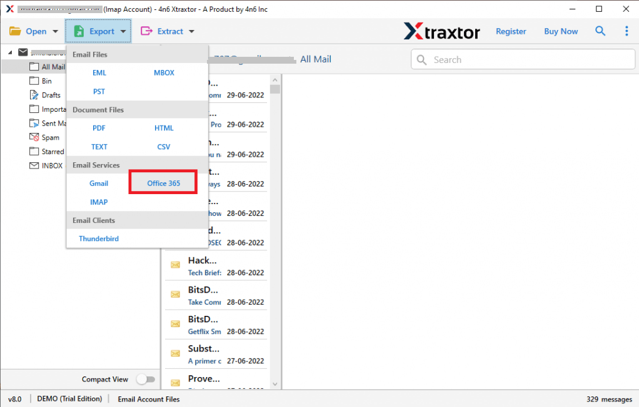Open the Spam folder with blocked icon
The image size is (639, 407).
click(33, 137)
